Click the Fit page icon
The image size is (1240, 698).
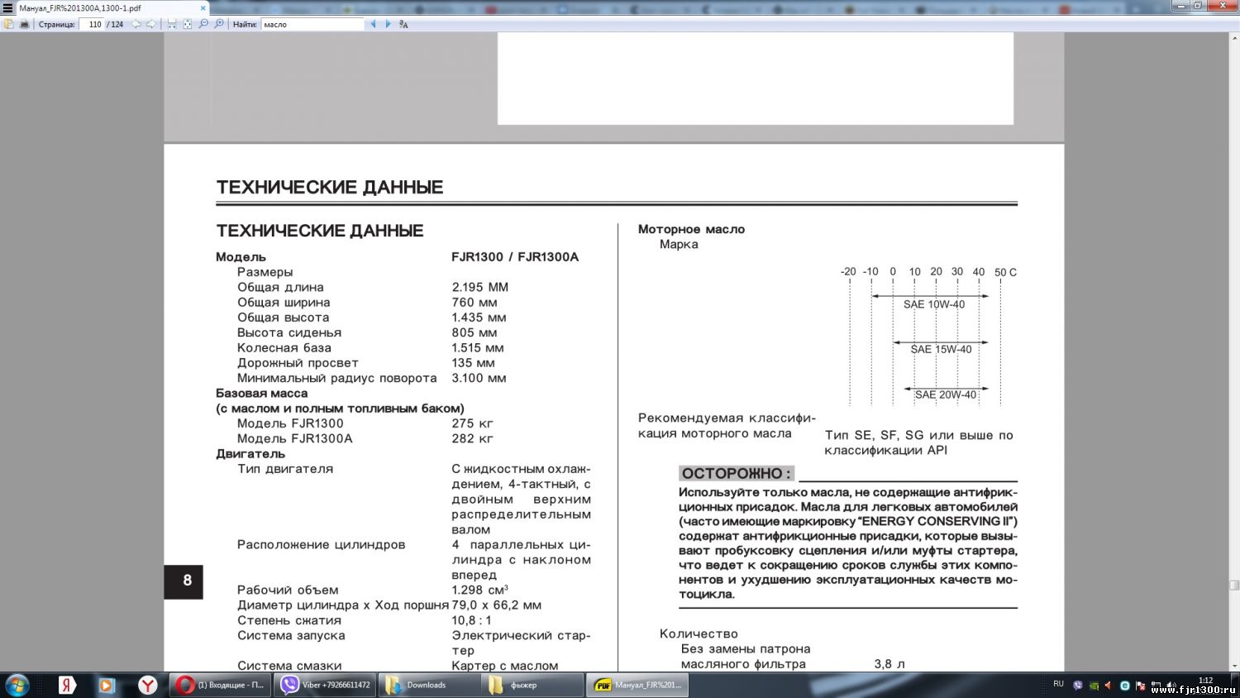[188, 24]
